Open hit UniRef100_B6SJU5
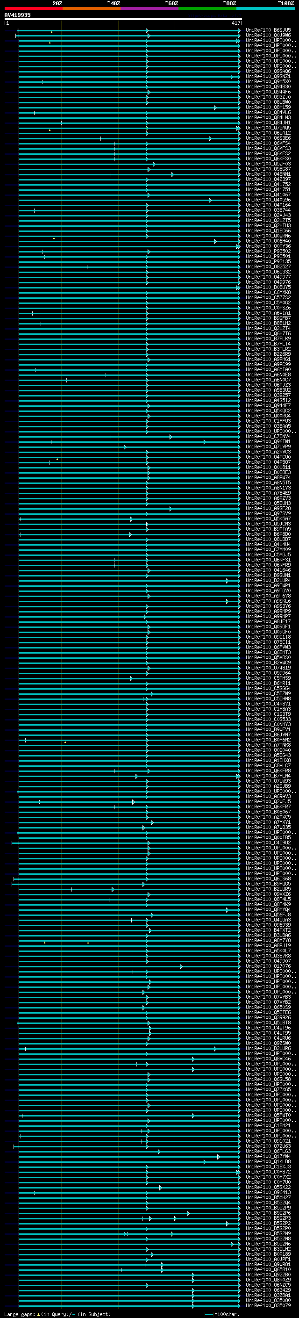299x1318 pixels. (268, 30)
